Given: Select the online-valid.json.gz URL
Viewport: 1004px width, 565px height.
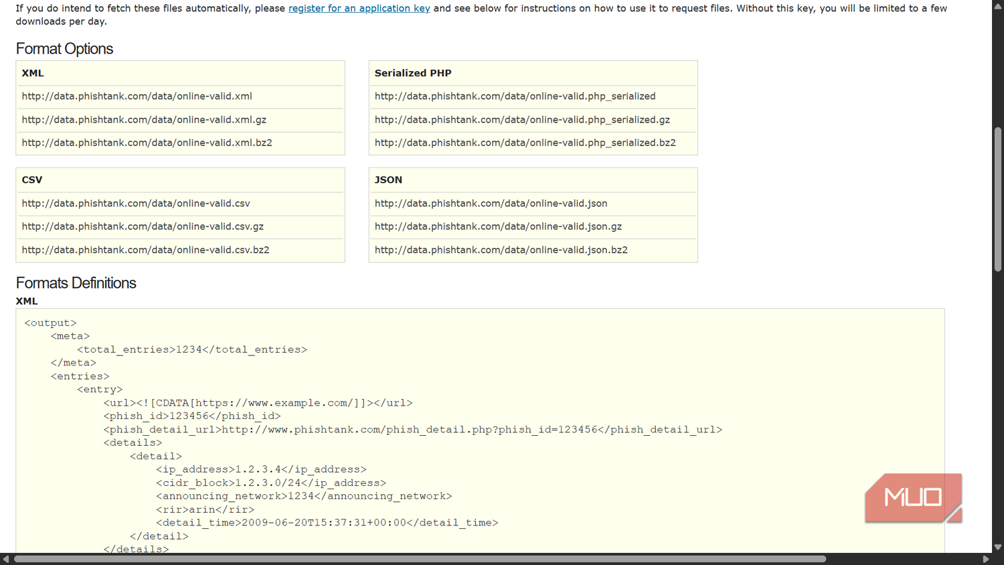Looking at the screenshot, I should coord(498,226).
